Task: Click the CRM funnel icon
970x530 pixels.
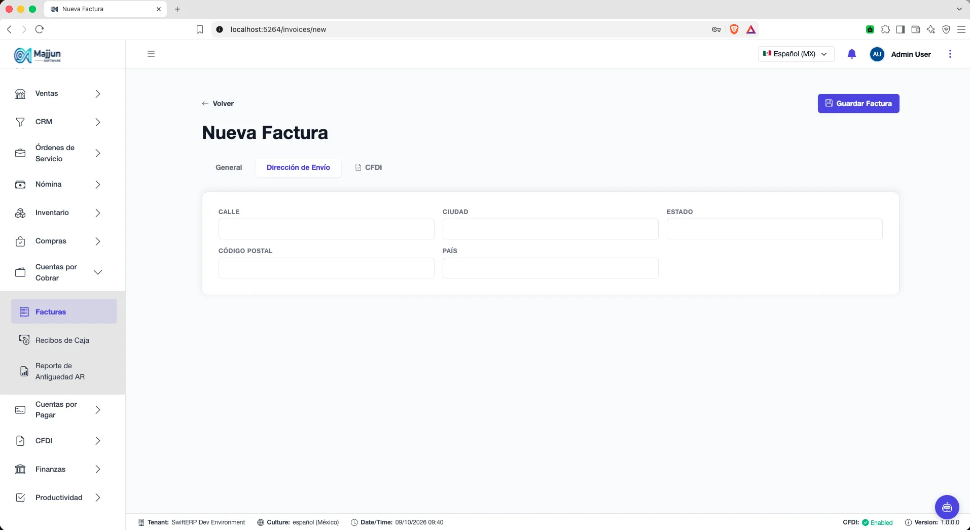Action: click(x=20, y=122)
